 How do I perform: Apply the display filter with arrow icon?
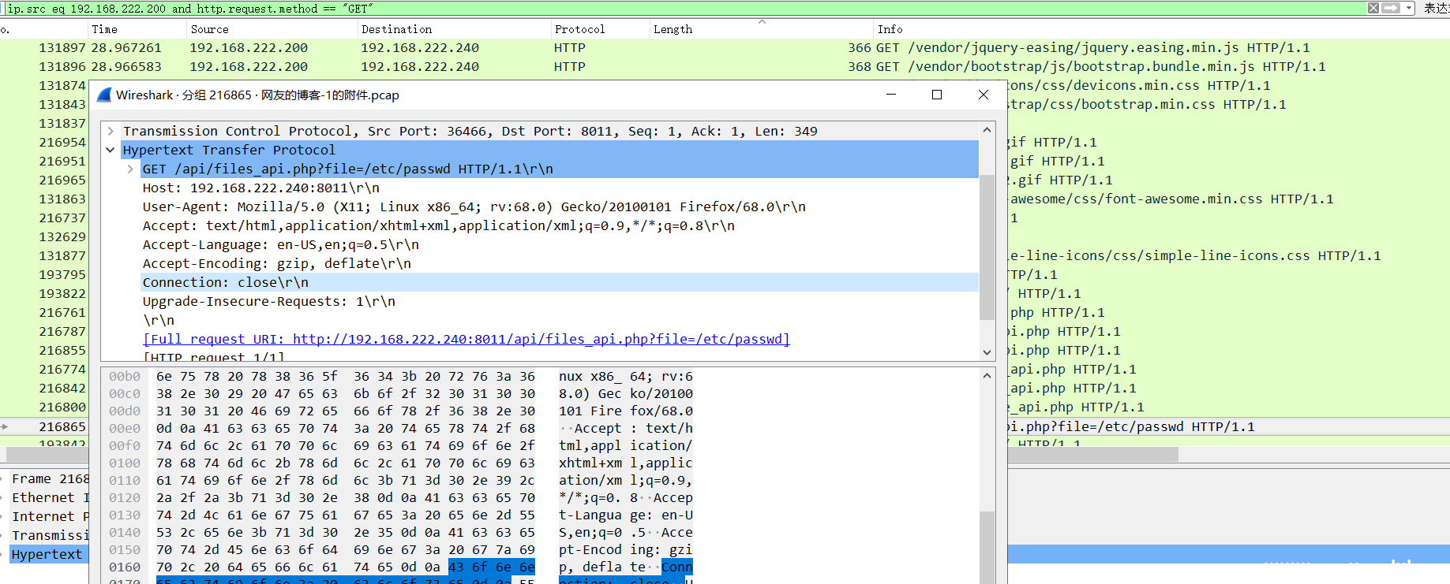(x=1391, y=8)
